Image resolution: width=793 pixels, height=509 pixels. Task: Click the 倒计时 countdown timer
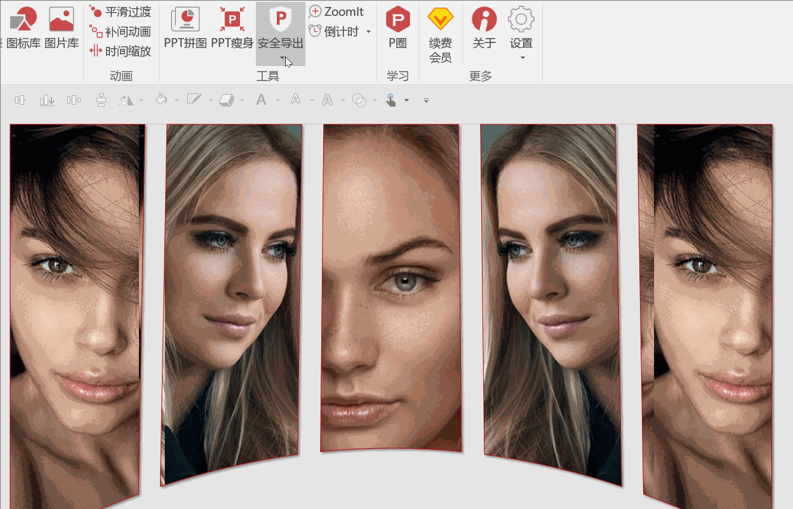click(334, 31)
